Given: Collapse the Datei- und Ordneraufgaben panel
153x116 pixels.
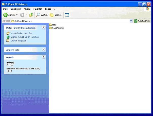Looking at the screenshot, I should pyautogui.click(x=43, y=28).
